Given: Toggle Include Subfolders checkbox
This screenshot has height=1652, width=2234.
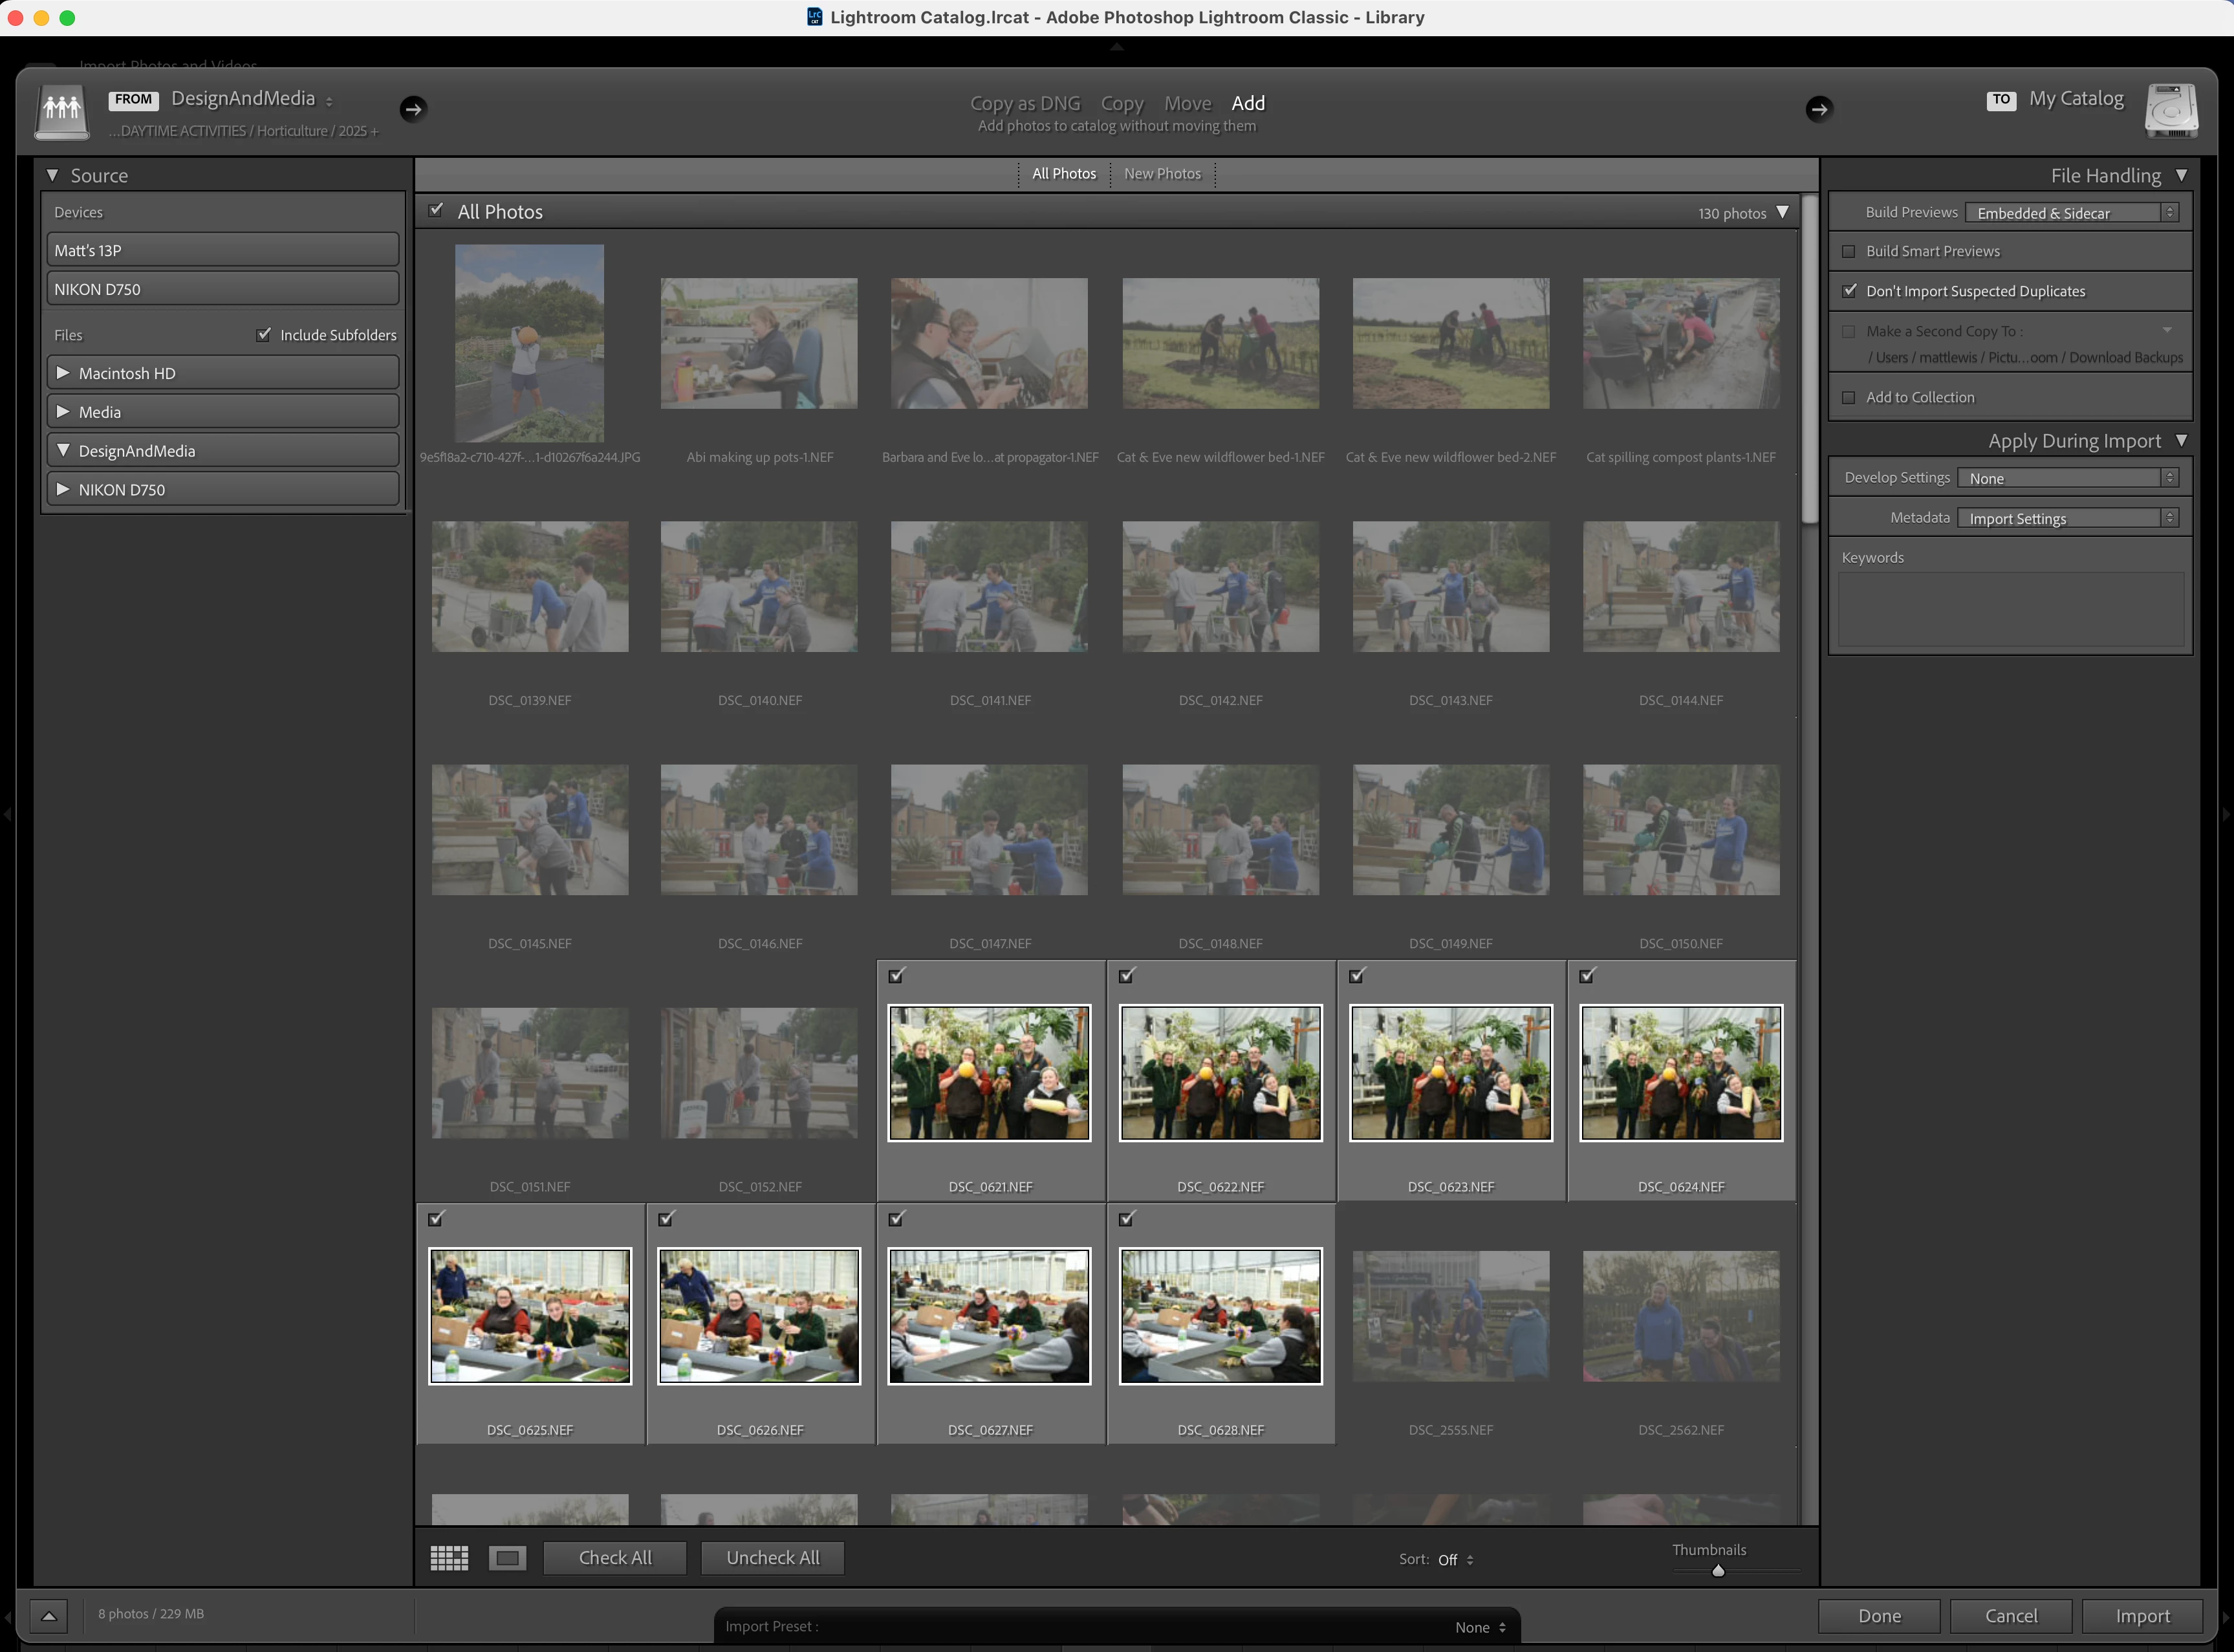Looking at the screenshot, I should pyautogui.click(x=264, y=335).
